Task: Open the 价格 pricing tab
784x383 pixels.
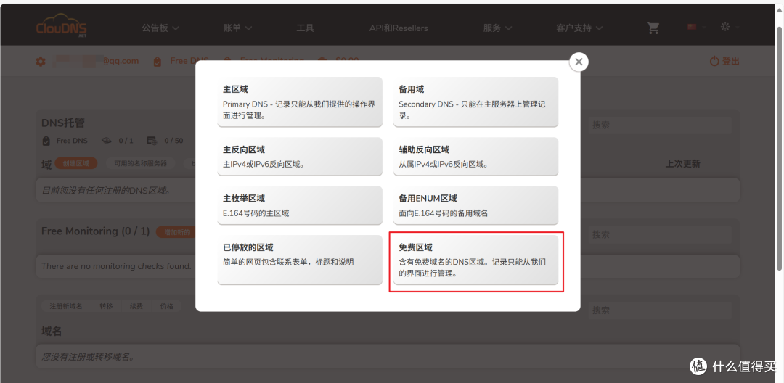Action: pos(166,305)
